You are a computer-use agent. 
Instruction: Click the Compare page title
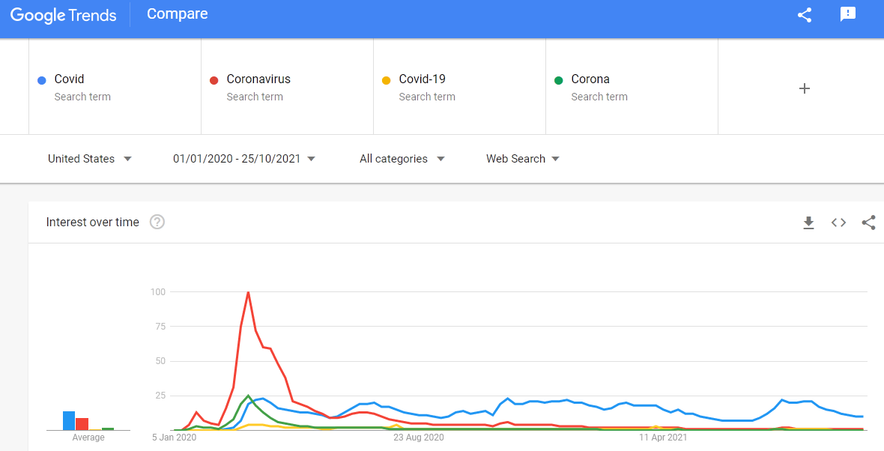(x=177, y=13)
